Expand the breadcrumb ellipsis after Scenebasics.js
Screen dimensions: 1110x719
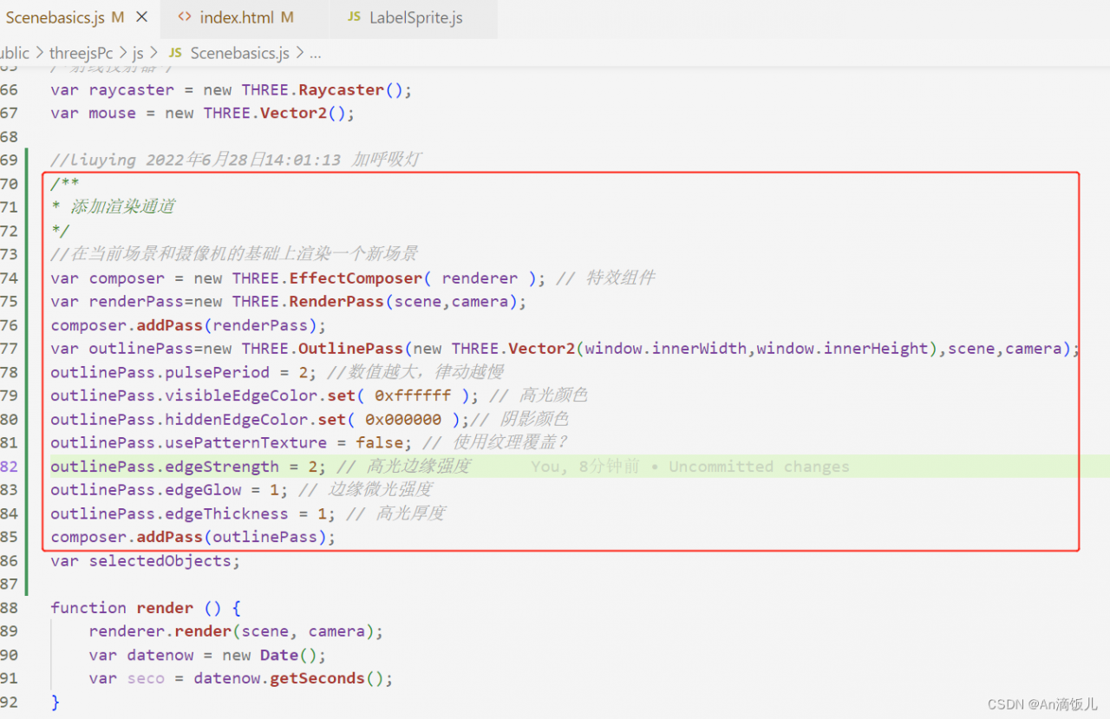click(315, 53)
